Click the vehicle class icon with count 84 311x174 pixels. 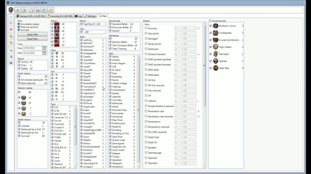click(57, 60)
